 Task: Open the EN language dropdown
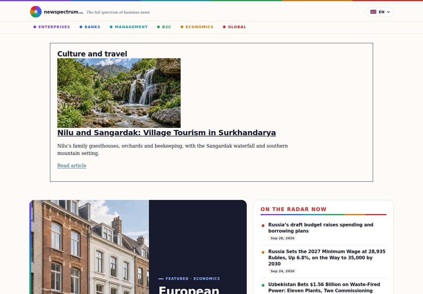pos(380,12)
